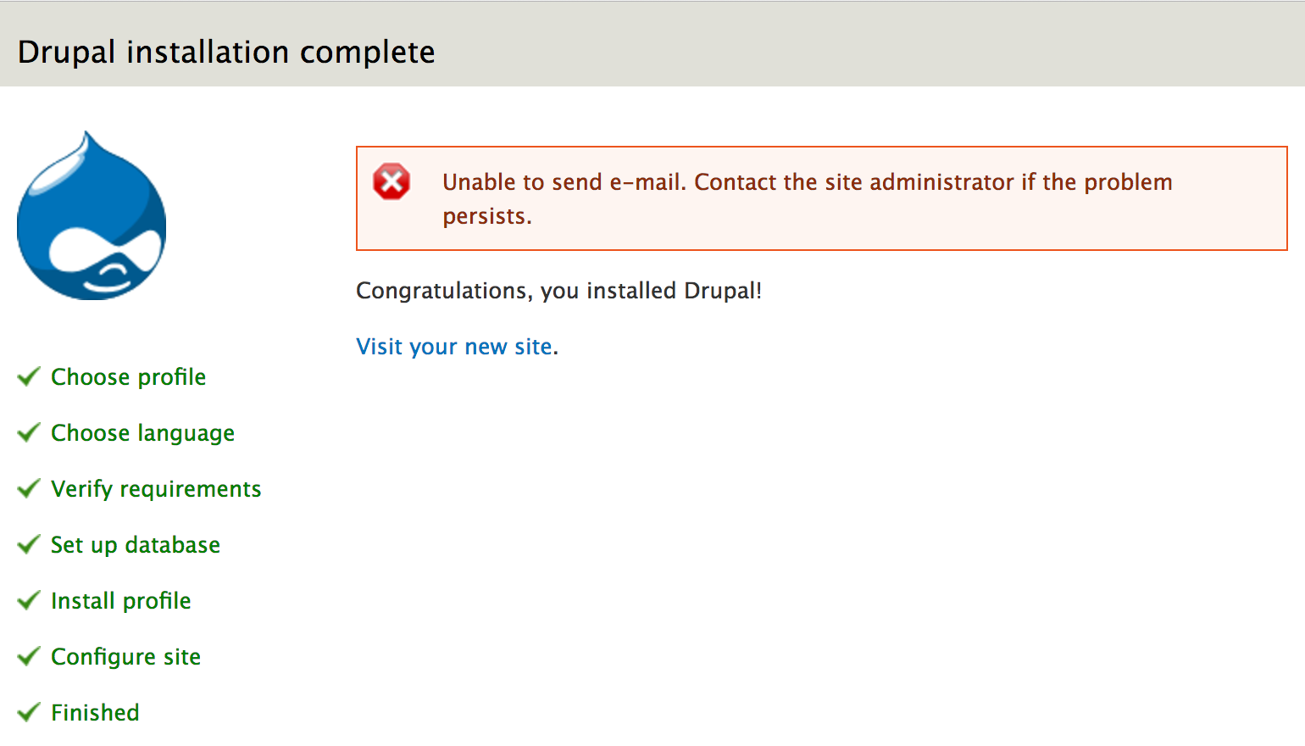The image size is (1305, 746).
Task: Click the Visit your new site hyperlink
Action: (x=454, y=346)
